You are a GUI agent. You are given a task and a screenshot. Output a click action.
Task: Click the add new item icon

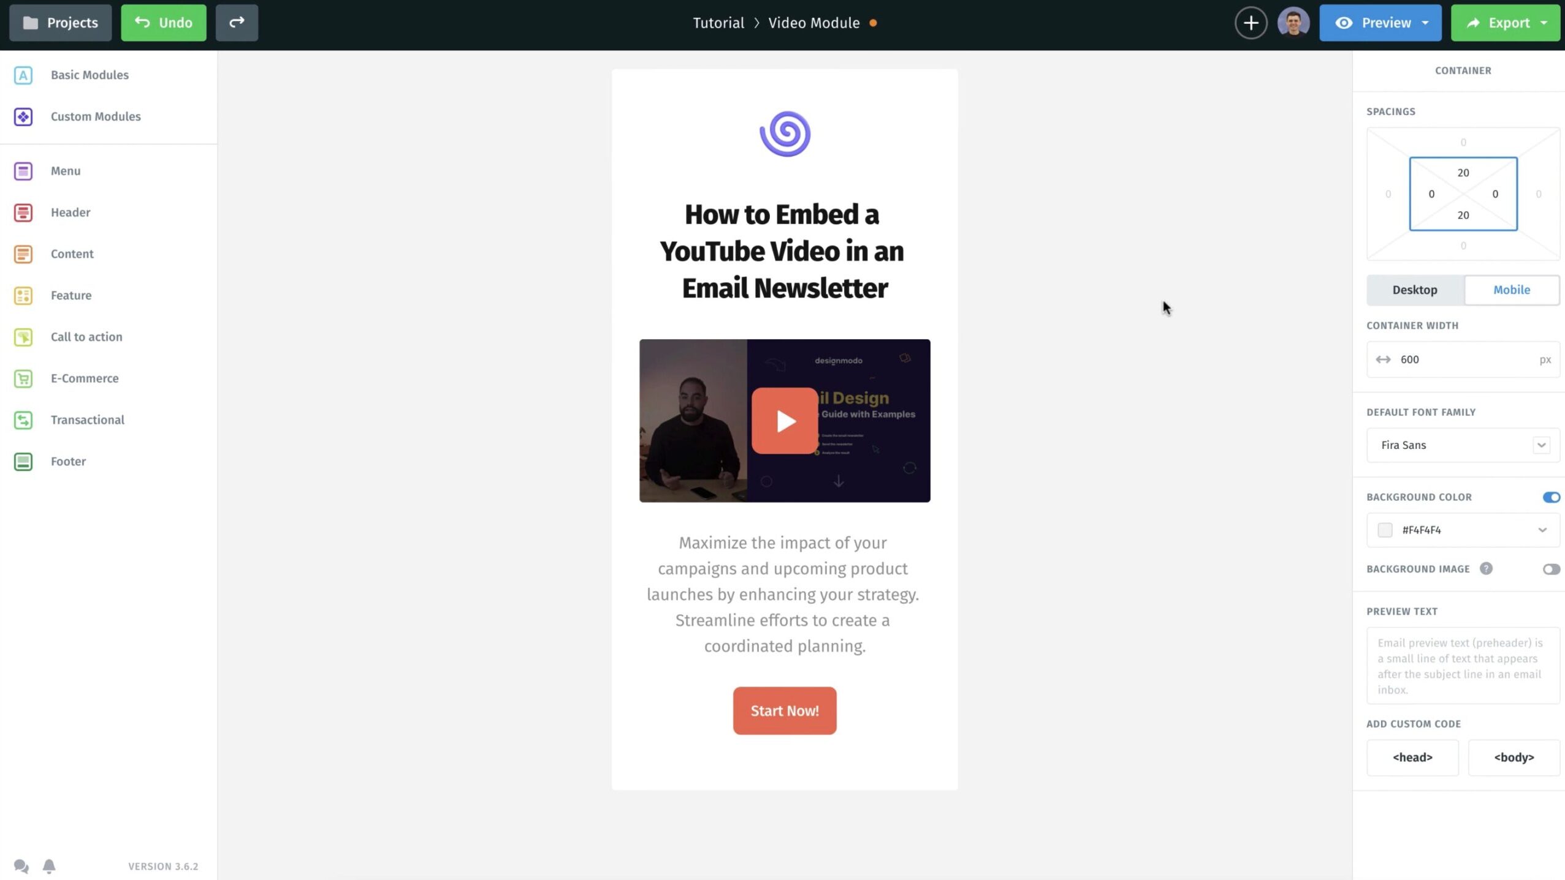pos(1250,23)
